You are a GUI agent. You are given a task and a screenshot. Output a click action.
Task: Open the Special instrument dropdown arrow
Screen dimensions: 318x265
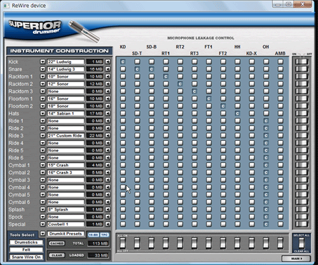coord(43,224)
